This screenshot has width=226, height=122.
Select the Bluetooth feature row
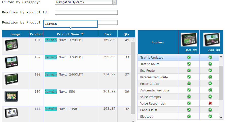(178, 116)
